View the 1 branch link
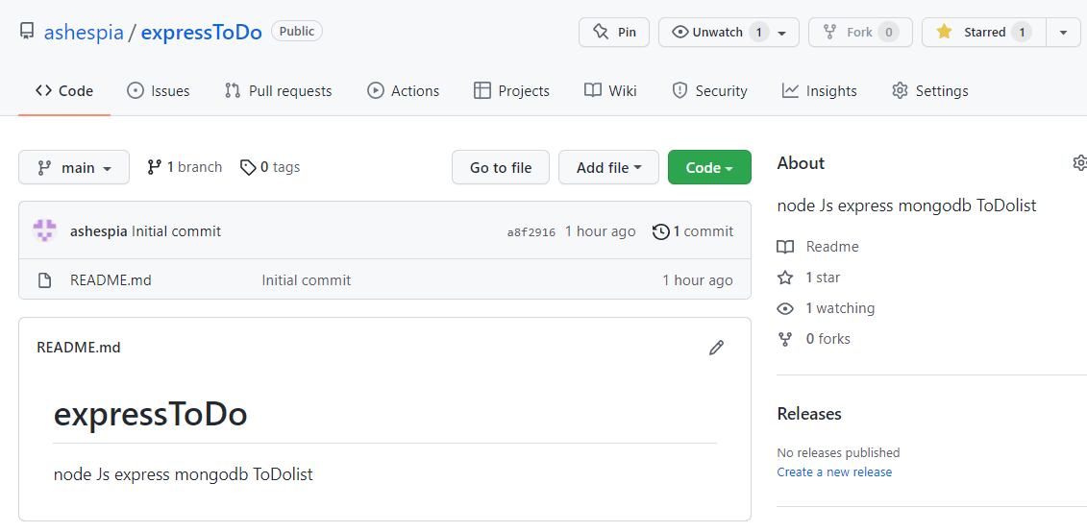Viewport: 1087px width, 532px height. 185,167
